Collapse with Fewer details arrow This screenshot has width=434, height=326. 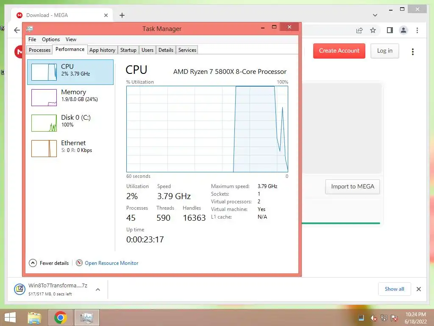[33, 263]
